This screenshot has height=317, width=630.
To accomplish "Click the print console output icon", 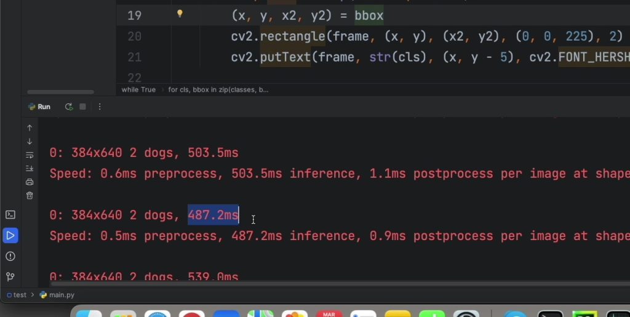I will [30, 182].
